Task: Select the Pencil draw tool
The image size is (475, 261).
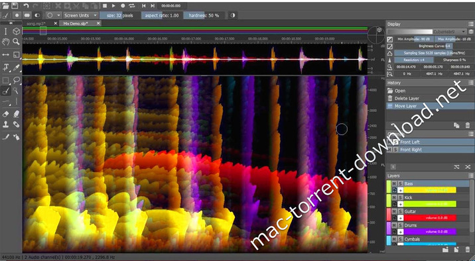Action: coord(5,137)
